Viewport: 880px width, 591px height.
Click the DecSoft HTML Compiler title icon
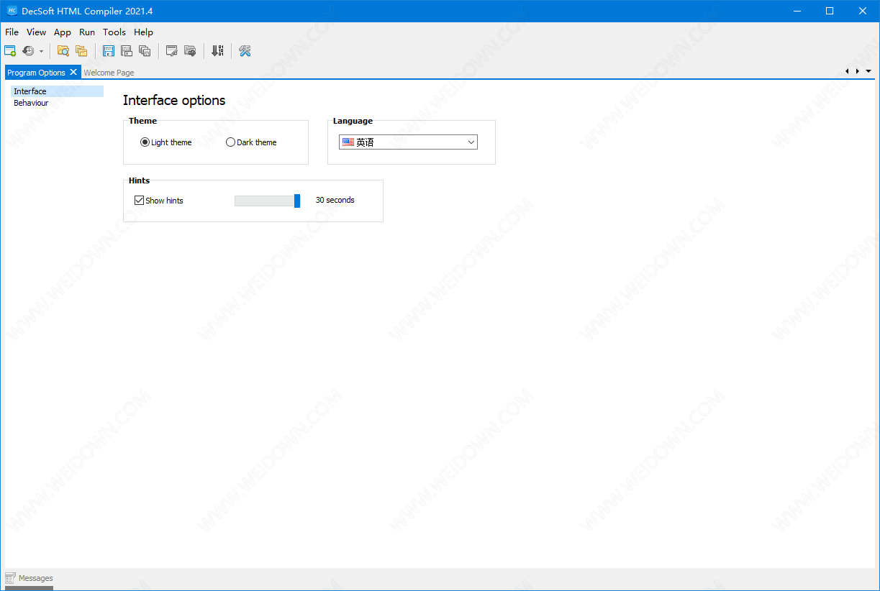point(12,11)
